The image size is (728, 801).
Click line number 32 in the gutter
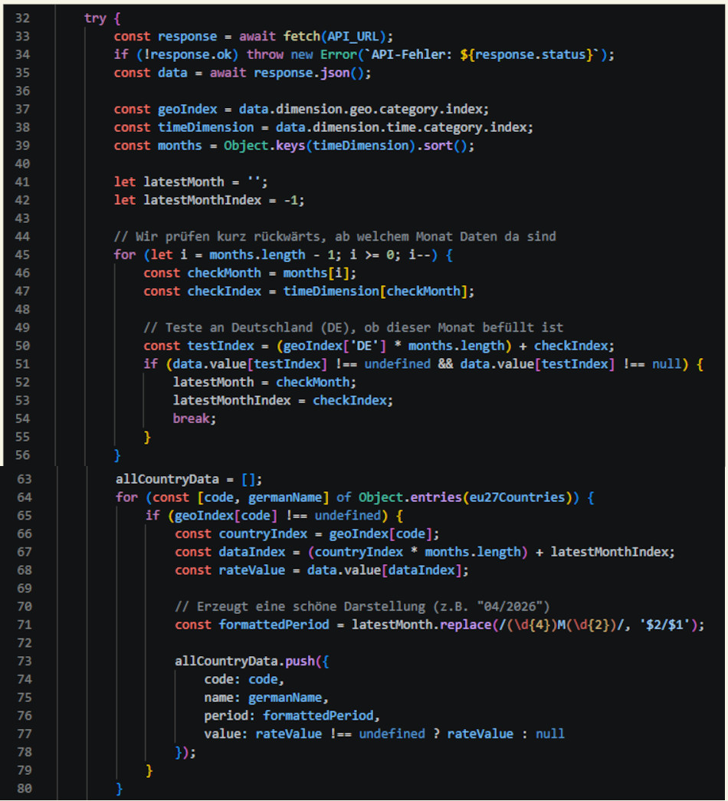click(x=22, y=18)
